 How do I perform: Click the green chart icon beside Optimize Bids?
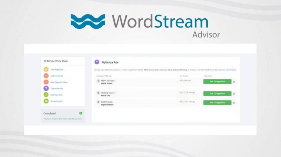46,95
